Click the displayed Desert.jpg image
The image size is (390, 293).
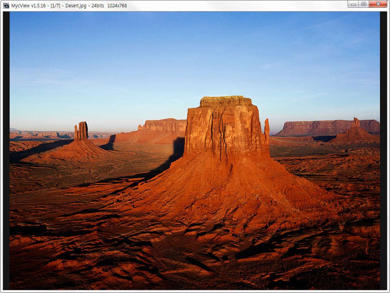pos(195,151)
